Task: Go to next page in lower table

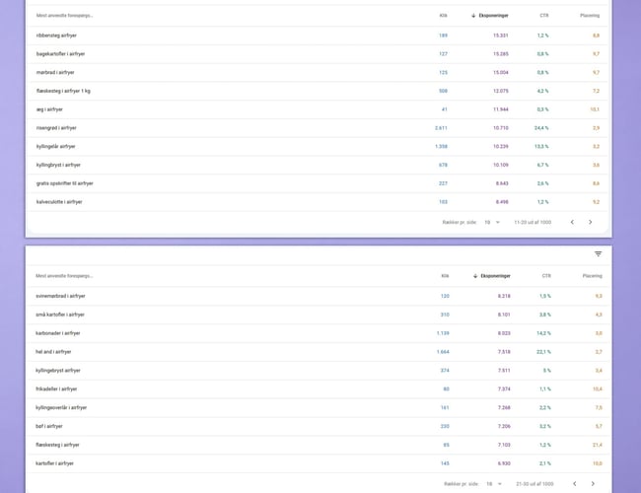Action: tap(592, 484)
